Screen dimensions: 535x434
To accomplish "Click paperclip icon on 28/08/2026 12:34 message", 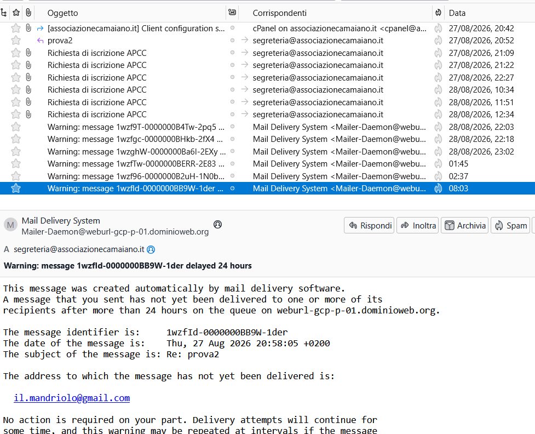I will (28, 115).
